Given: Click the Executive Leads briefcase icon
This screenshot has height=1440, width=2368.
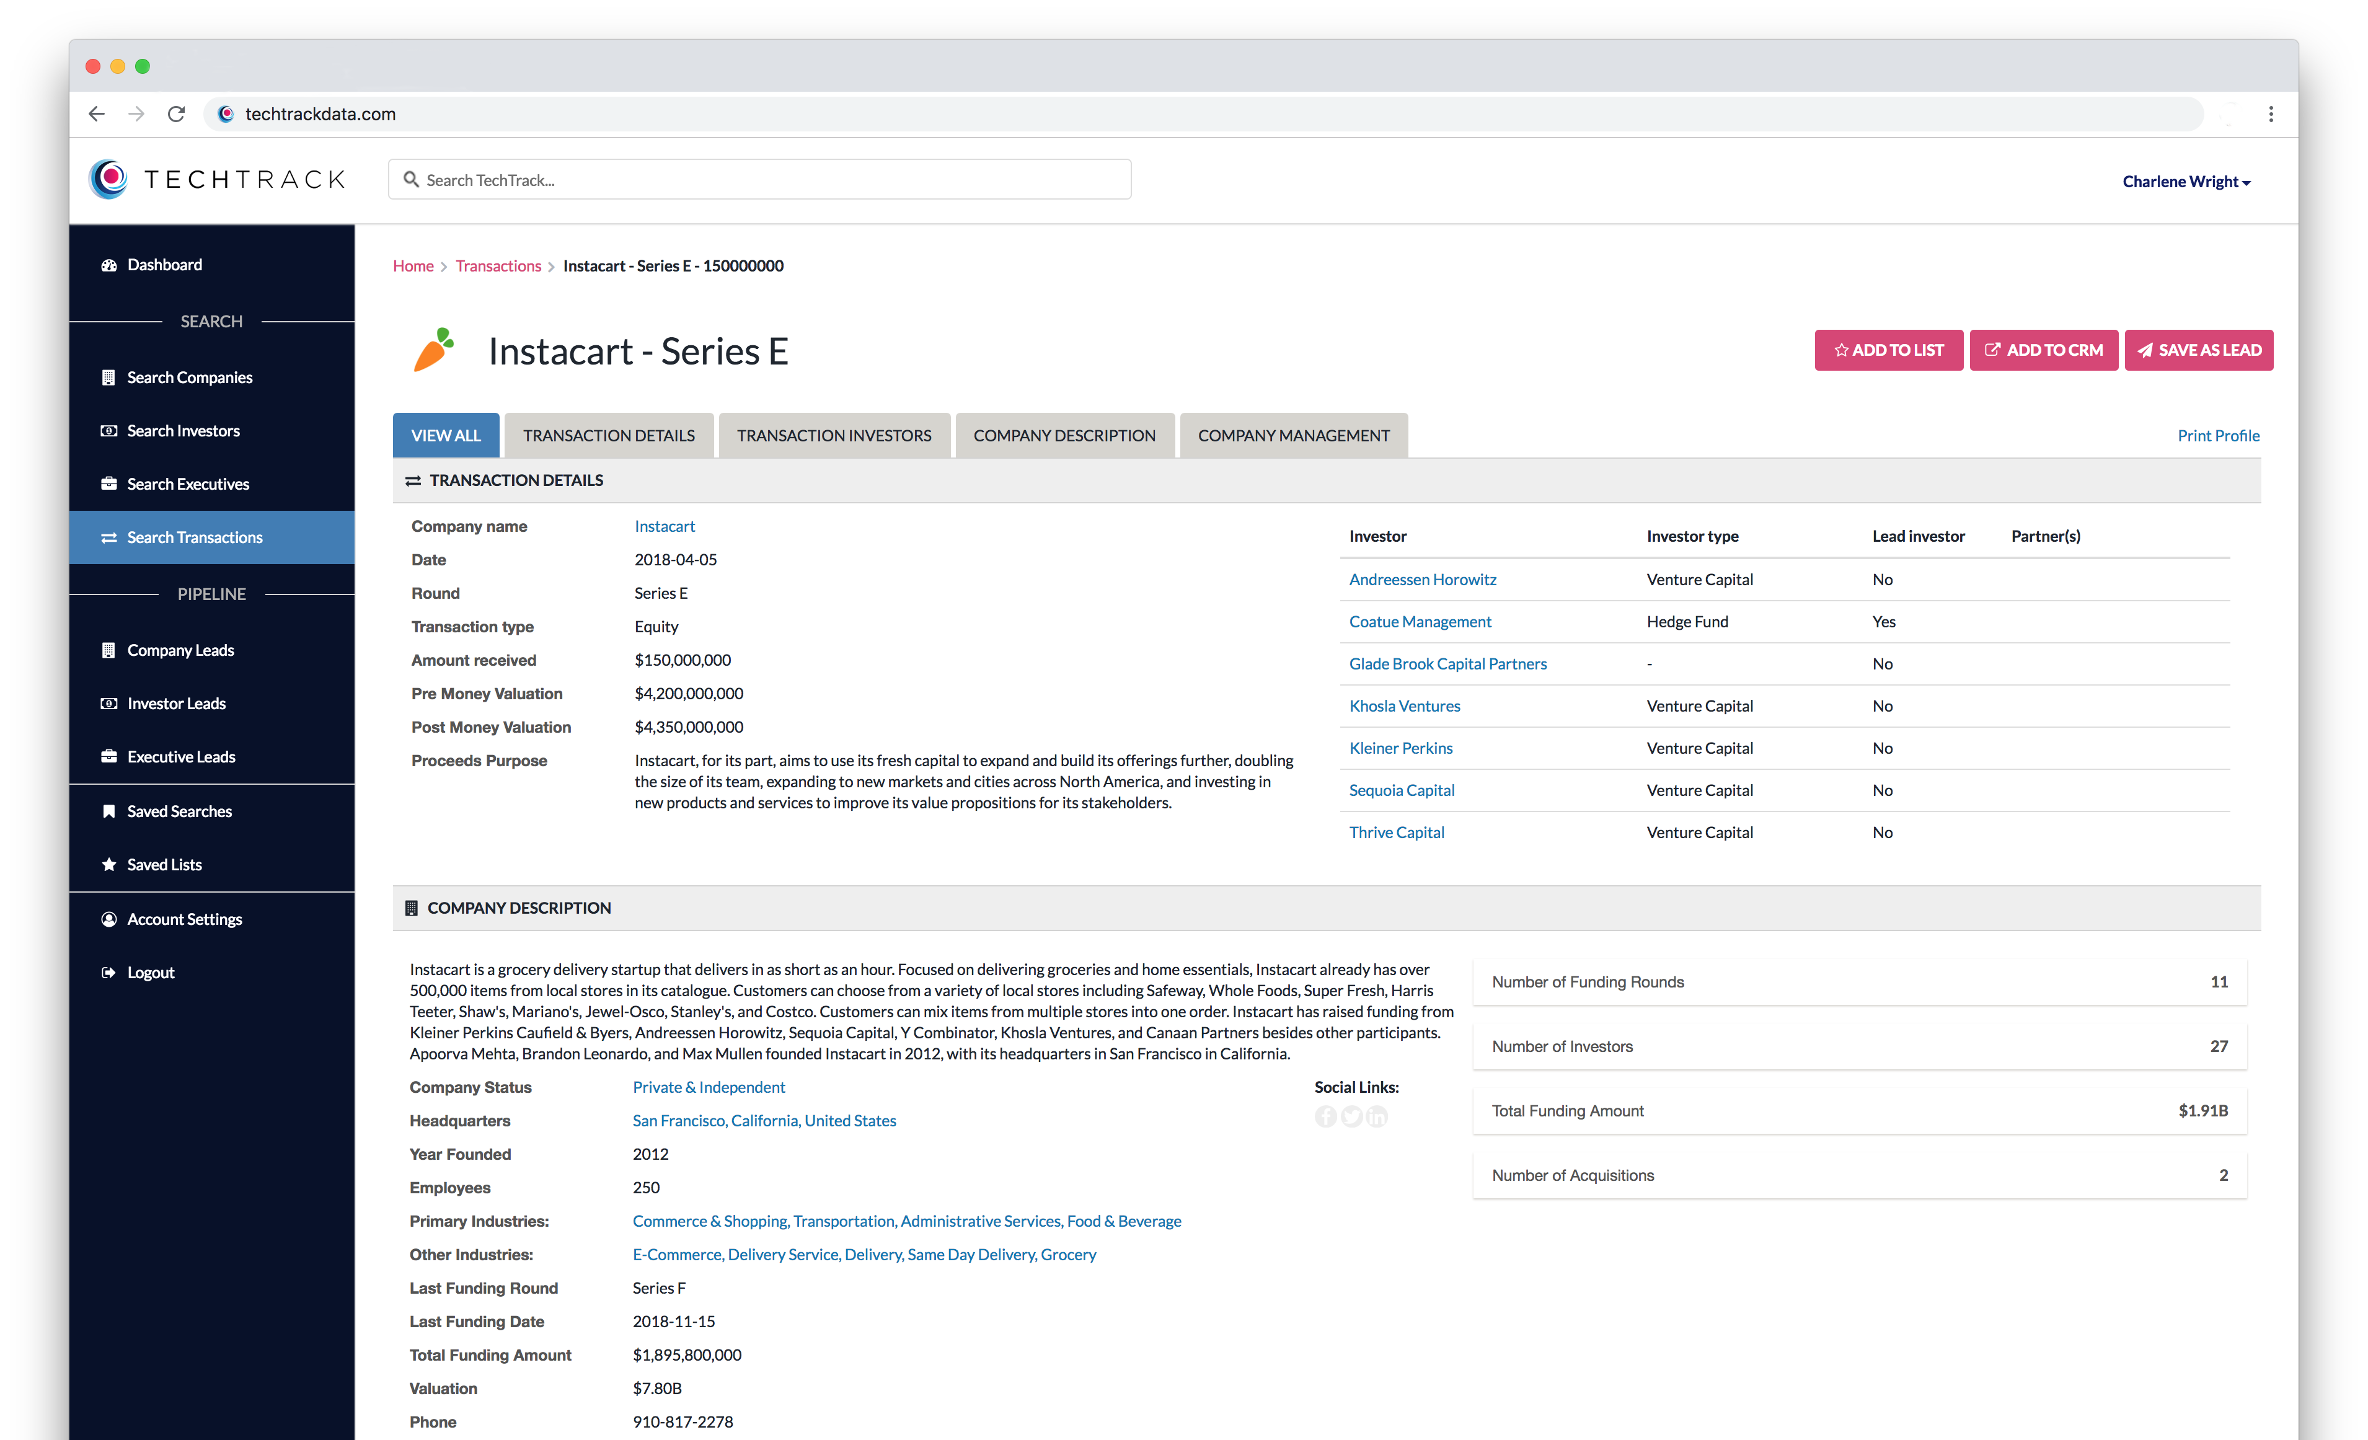Looking at the screenshot, I should click(108, 756).
